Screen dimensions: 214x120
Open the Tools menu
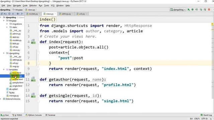pyautogui.click(x=46, y=6)
